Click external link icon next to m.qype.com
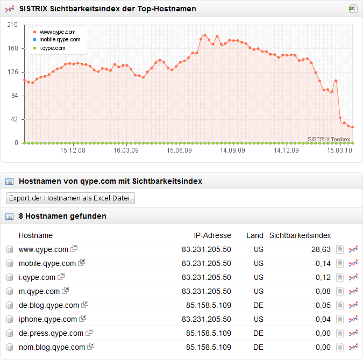Image resolution: width=363 pixels, height=360 pixels. point(66,291)
